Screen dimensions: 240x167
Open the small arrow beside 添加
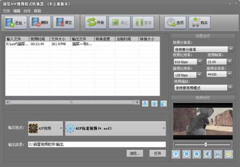25,23
